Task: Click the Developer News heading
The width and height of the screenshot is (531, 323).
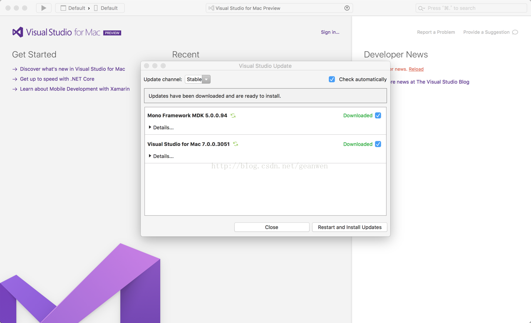Action: [396, 54]
